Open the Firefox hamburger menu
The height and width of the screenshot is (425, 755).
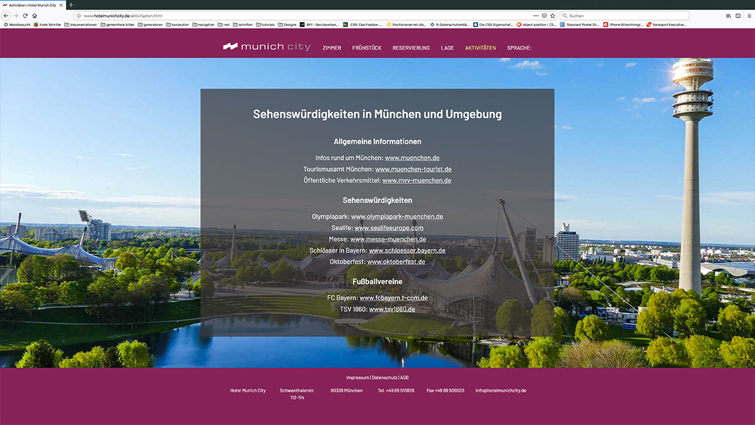coord(748,16)
